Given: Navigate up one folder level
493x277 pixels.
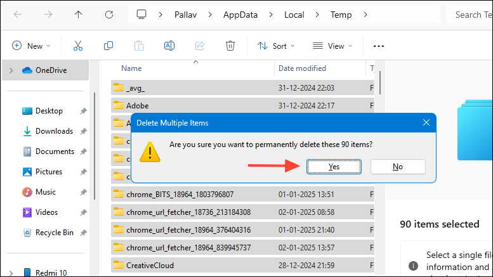Looking at the screenshot, I should click(x=78, y=14).
